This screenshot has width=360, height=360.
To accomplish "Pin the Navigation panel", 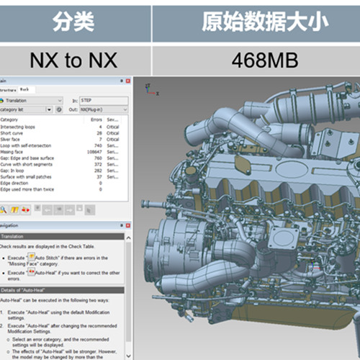I will point(122,225).
